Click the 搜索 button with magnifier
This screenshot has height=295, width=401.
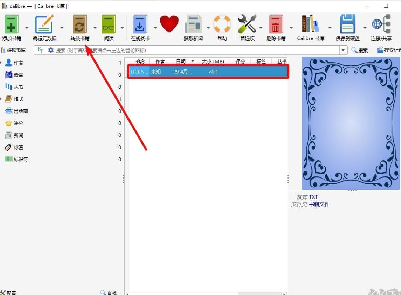[359, 50]
